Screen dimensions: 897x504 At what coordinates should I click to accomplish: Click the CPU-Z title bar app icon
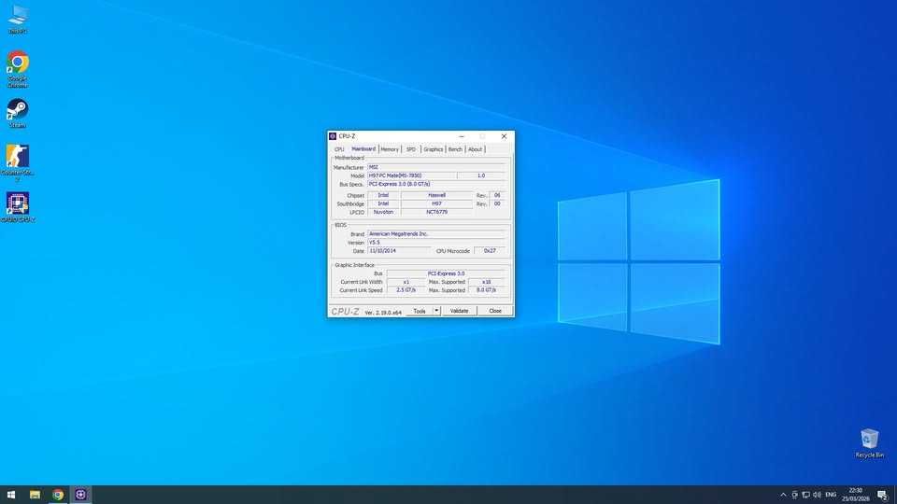[333, 136]
